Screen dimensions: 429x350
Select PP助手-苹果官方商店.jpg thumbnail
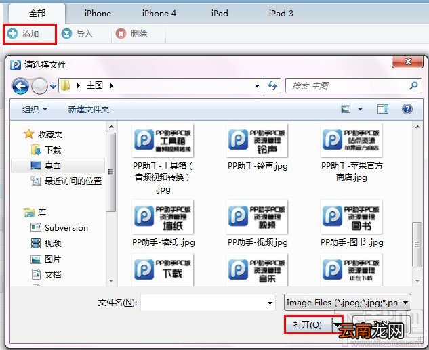point(351,140)
